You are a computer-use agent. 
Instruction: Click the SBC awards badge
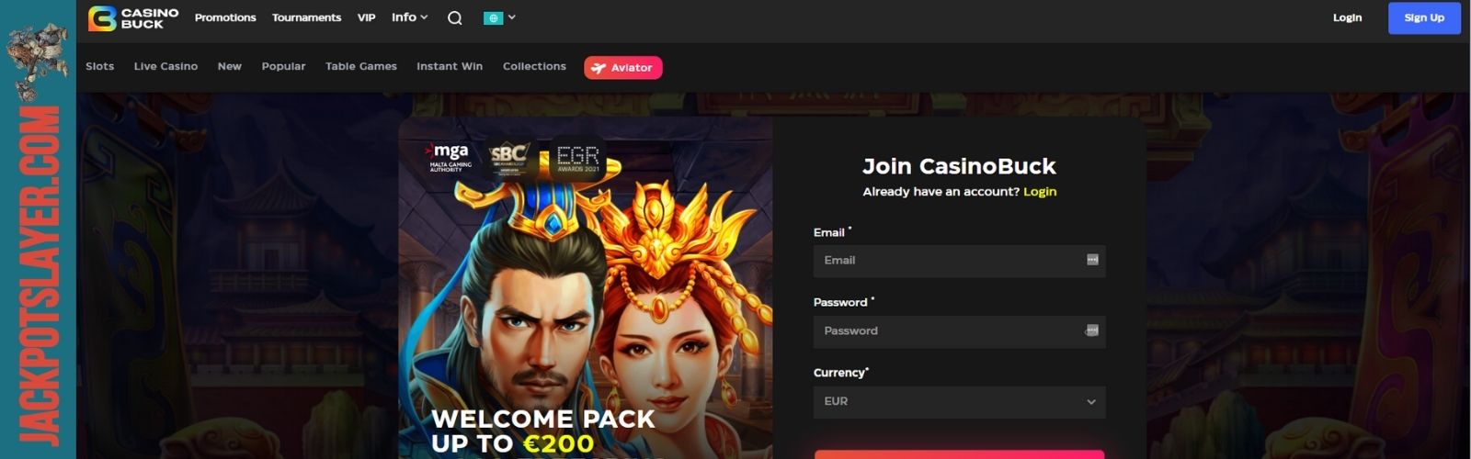tap(509, 157)
